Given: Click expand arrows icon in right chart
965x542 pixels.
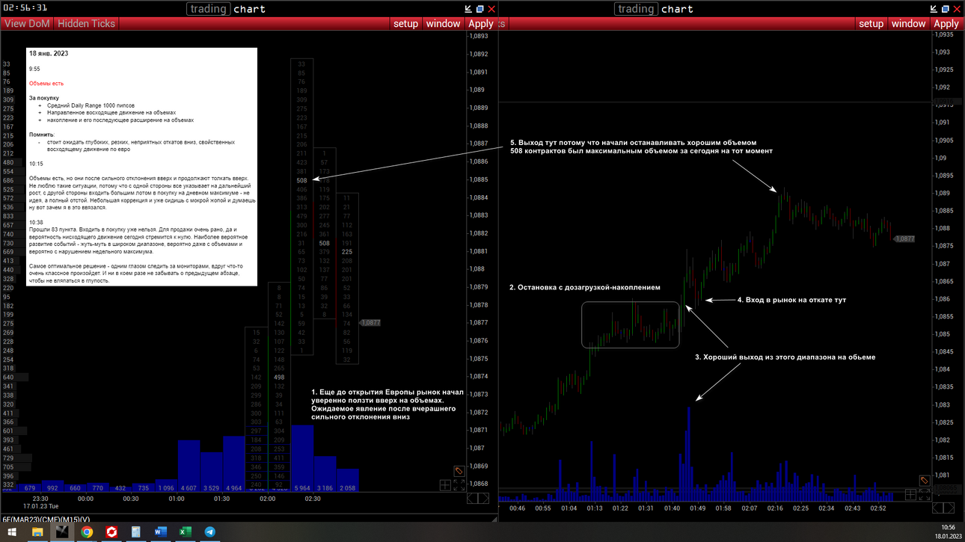Looking at the screenshot, I should click(x=925, y=494).
